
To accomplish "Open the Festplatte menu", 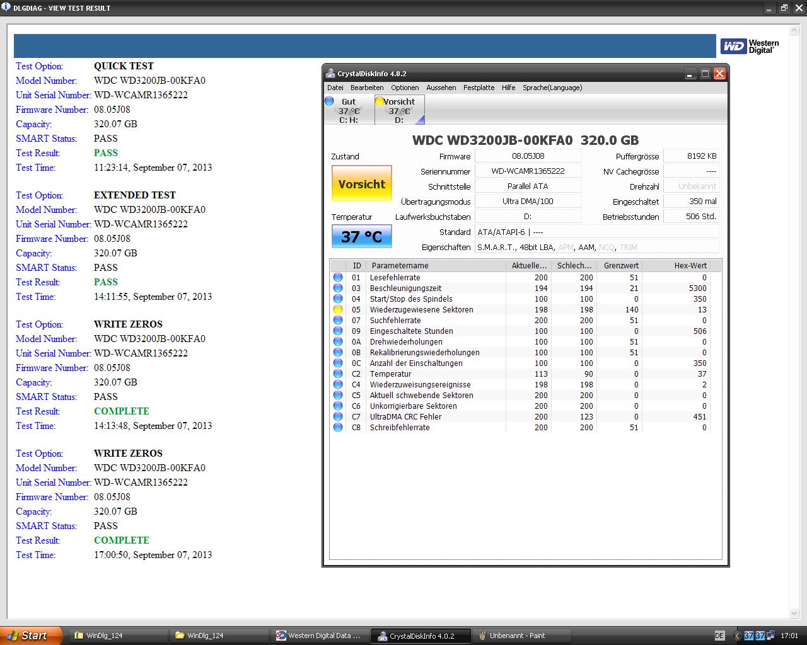I will pyautogui.click(x=479, y=88).
